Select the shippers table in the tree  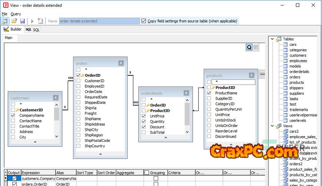pos(297,88)
